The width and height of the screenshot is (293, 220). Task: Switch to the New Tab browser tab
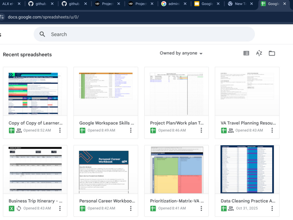(x=240, y=4)
